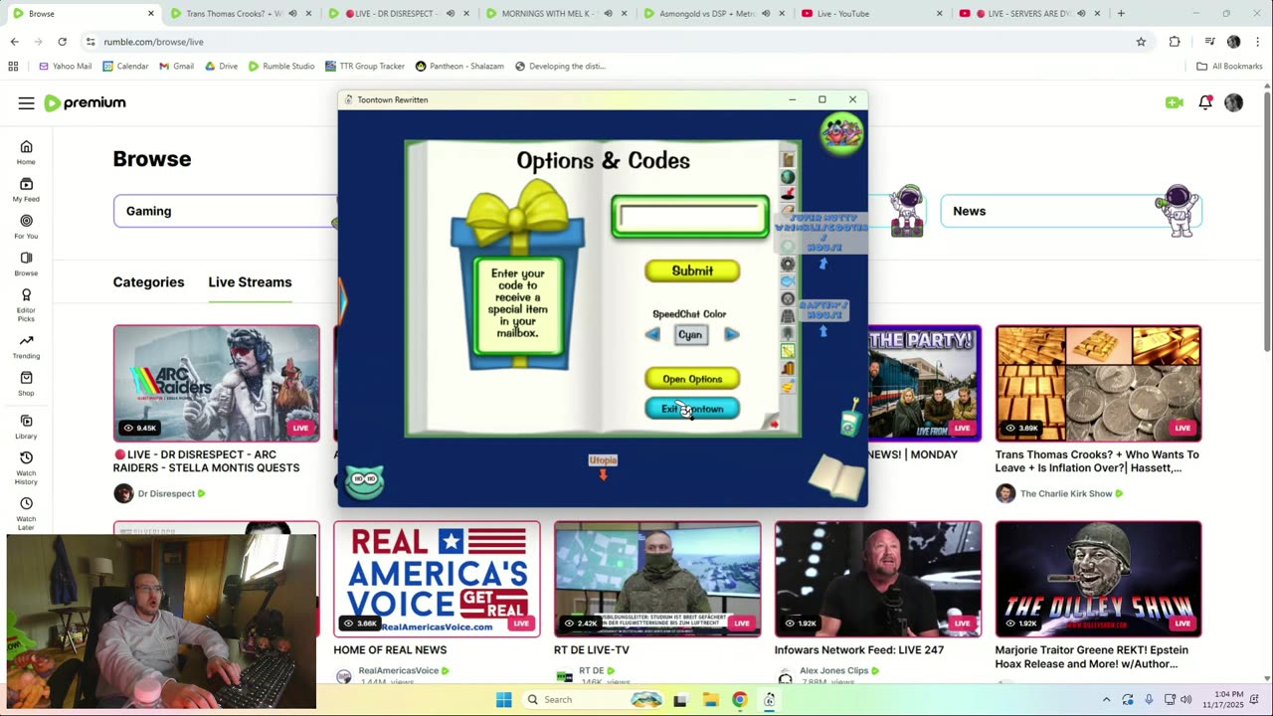
Task: Click the taskbar volume speaker icon
Action: (1185, 699)
